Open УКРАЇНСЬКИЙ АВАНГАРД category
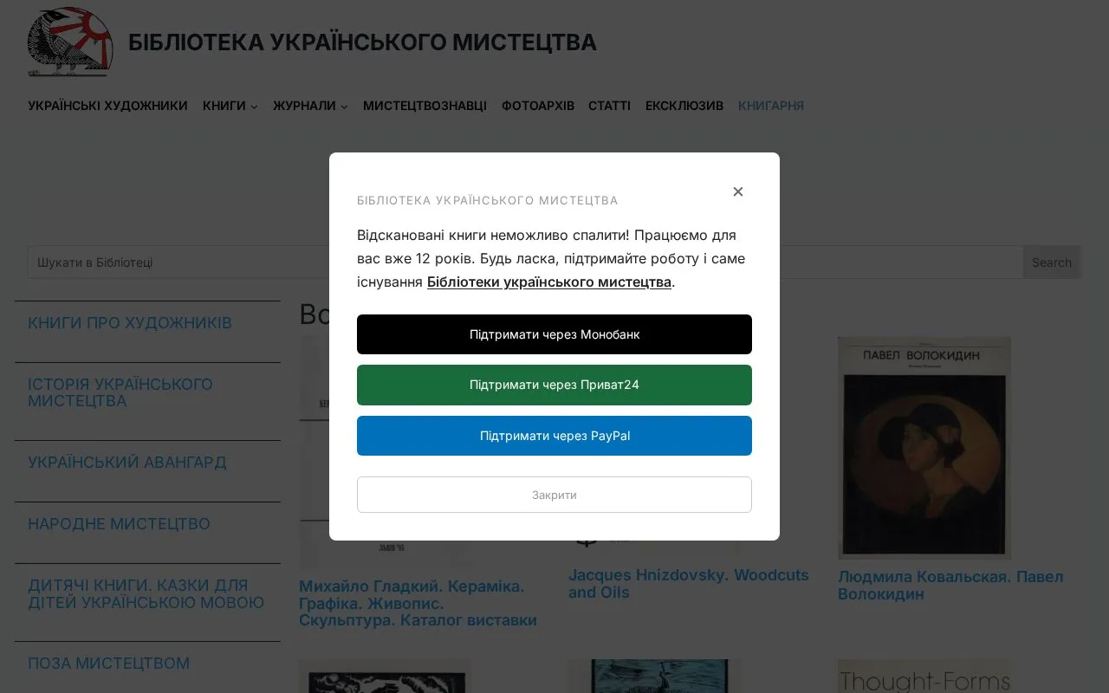 point(127,463)
